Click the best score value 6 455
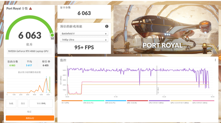The image size is (221, 123). (46, 65)
